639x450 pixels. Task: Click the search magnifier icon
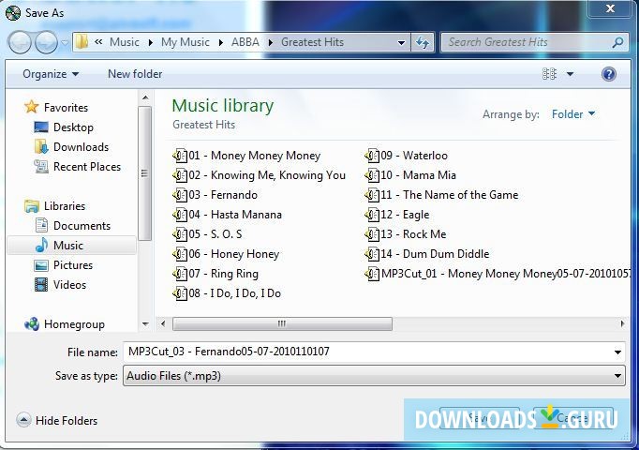pyautogui.click(x=617, y=42)
